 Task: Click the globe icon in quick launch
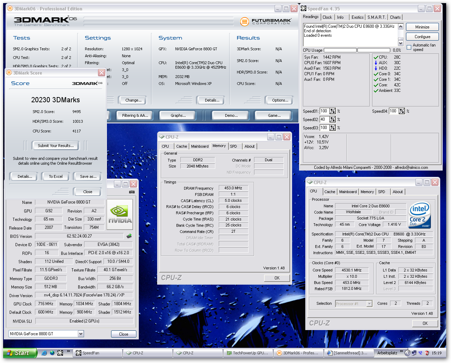[52, 353]
